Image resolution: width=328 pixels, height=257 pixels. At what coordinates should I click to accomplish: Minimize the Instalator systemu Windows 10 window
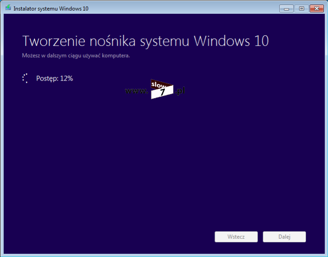[286, 9]
